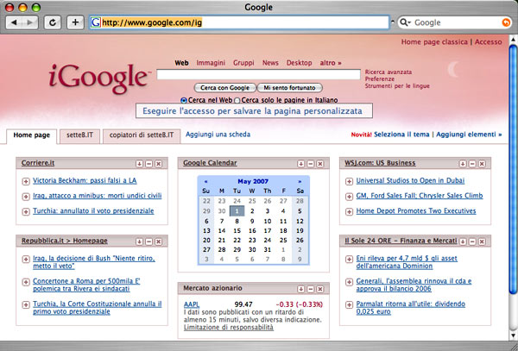Expand the Home Depot story plus icon
This screenshot has width=518, height=351.
click(x=349, y=211)
